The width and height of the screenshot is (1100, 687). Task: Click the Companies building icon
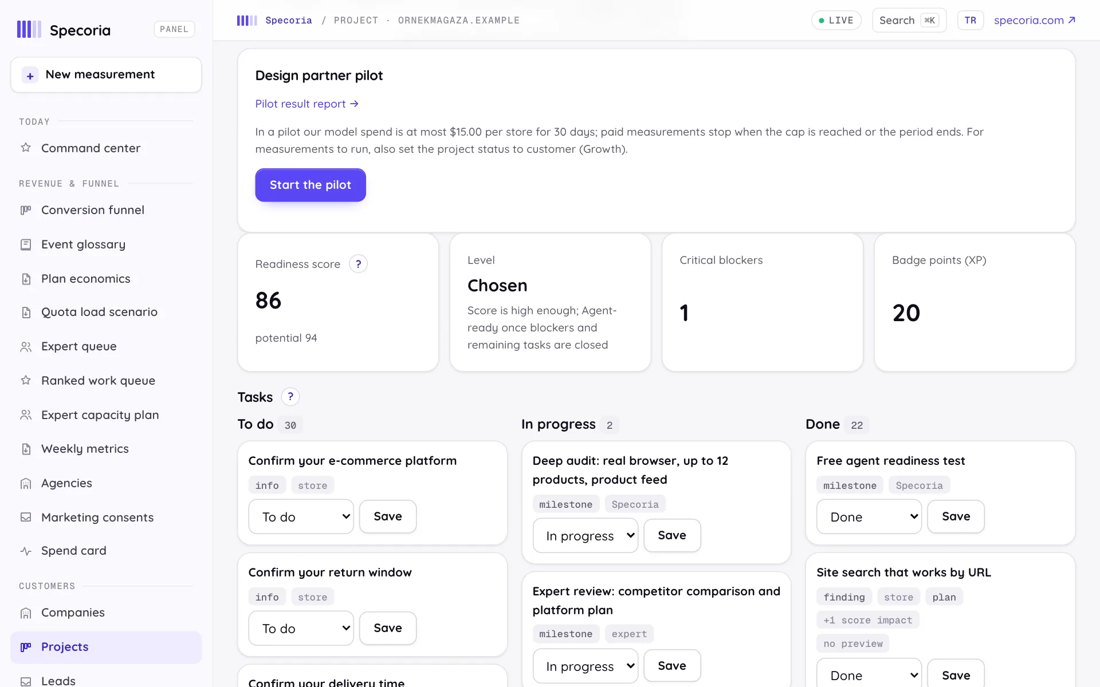point(26,613)
